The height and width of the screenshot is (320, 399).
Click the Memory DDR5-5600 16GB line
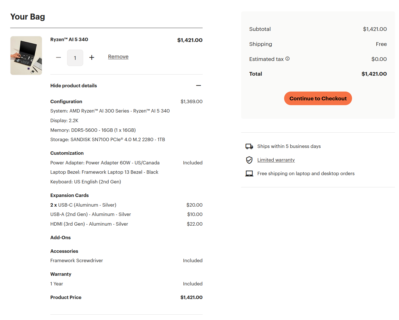93,130
